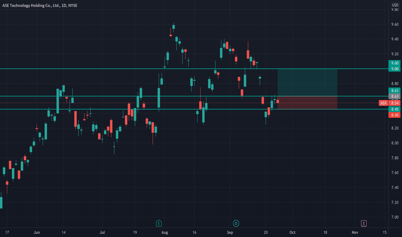Screen dimensions: 402x237
Task: Click the 16 date label on time axis
Action: coord(195,232)
